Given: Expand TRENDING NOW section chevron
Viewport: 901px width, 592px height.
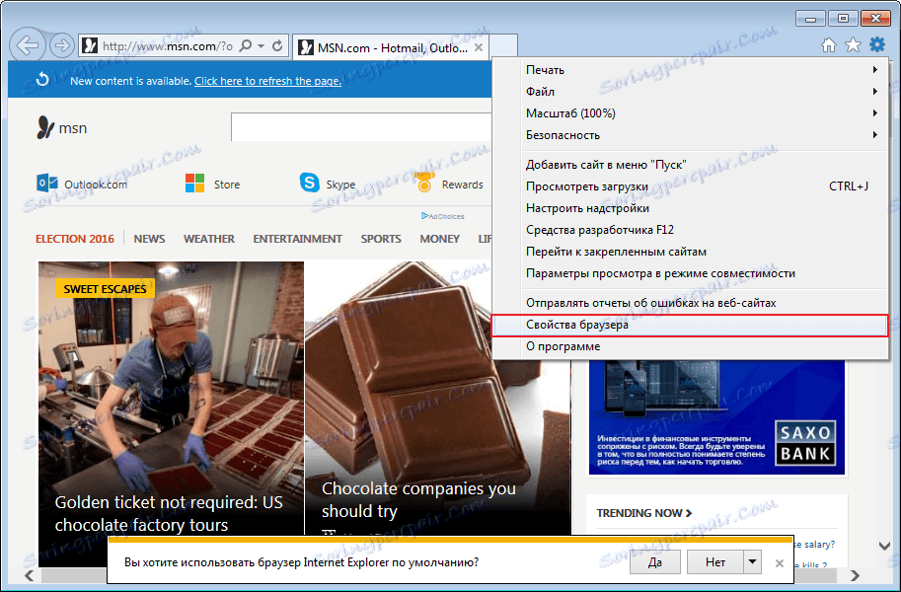Looking at the screenshot, I should [x=689, y=513].
